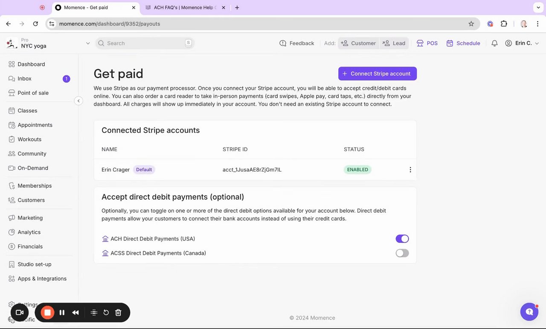546x329 pixels.
Task: Click the Customers icon in sidebar
Action: pos(12,200)
